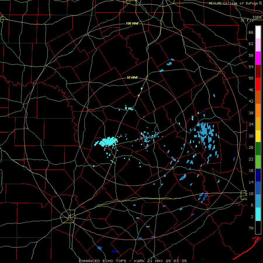Click the 'TOPS' legend title
This screenshot has height=263, width=263.
tap(257, 17)
